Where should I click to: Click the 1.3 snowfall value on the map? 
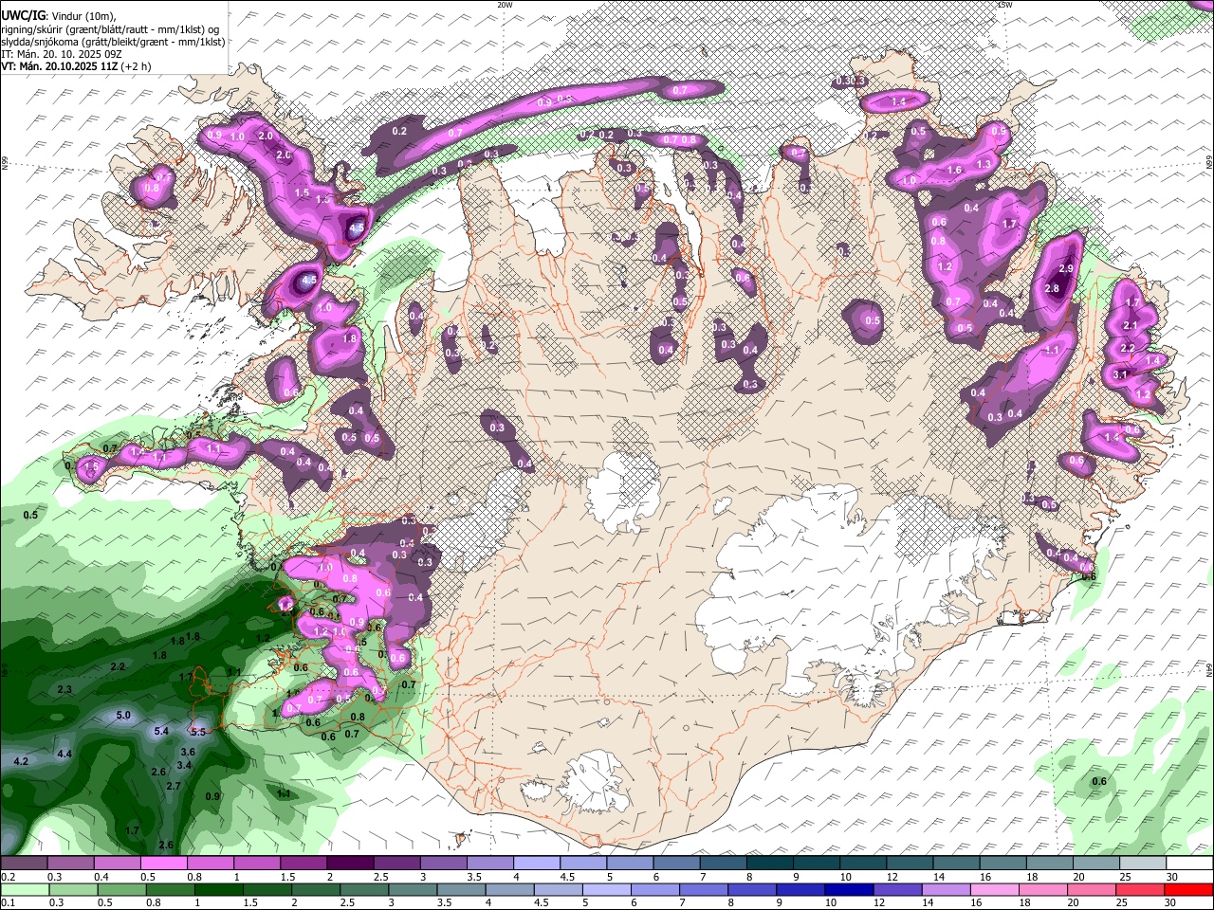(x=984, y=164)
